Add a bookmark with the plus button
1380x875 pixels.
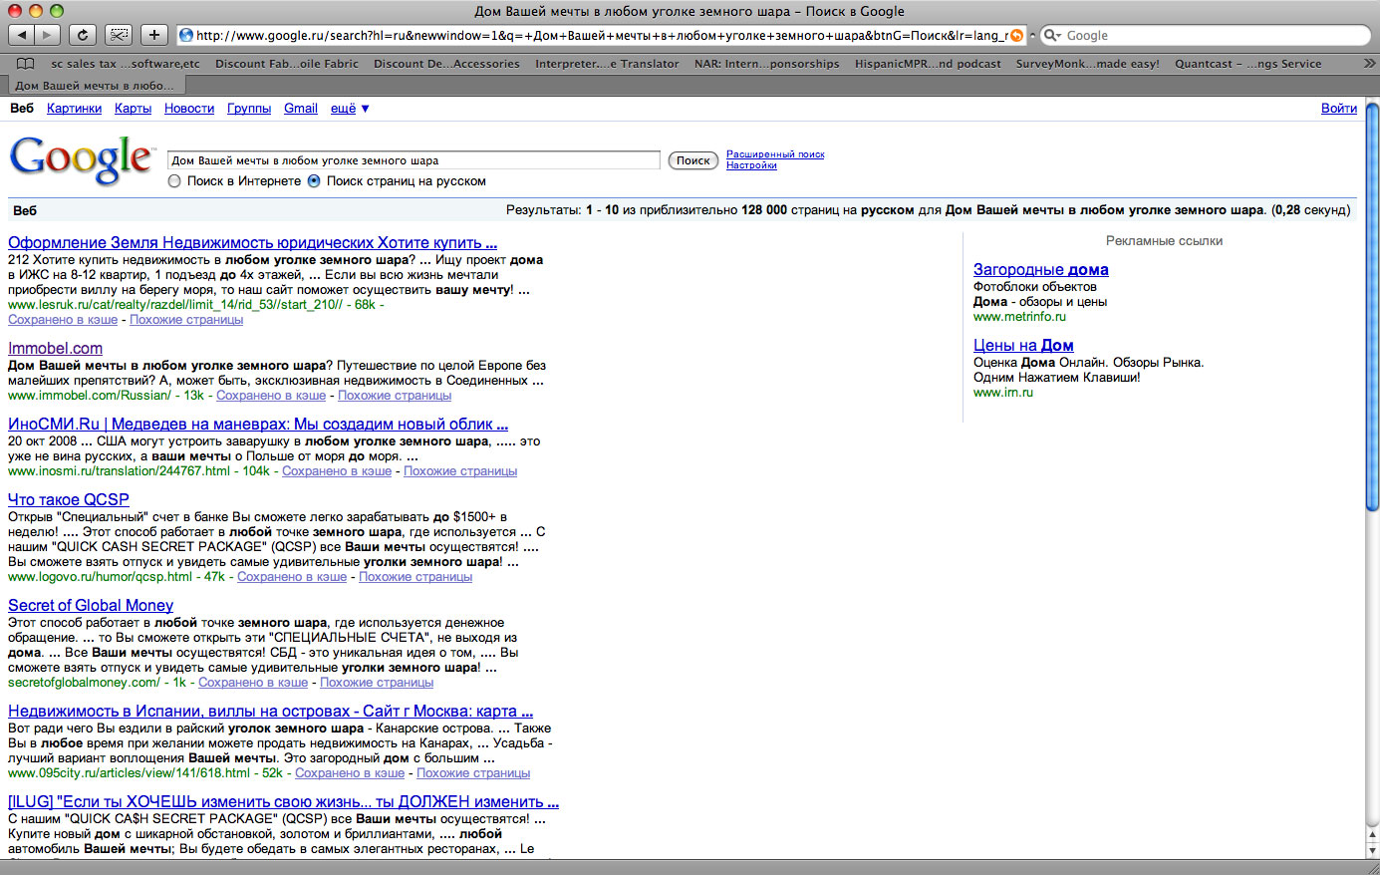coord(154,35)
